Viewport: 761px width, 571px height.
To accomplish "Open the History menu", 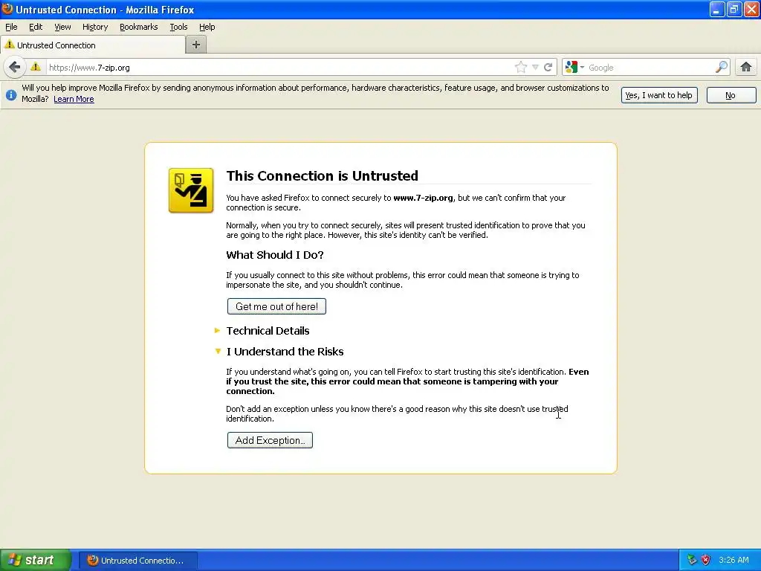I will pos(95,27).
